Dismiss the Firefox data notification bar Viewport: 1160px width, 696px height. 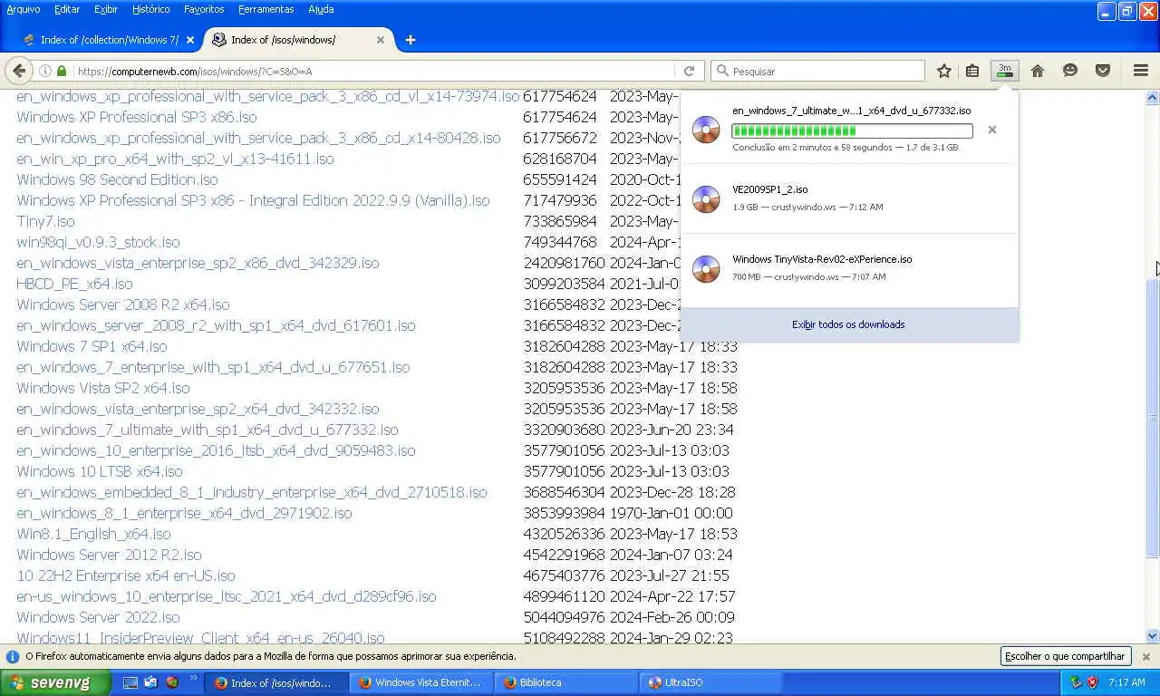pyautogui.click(x=1145, y=656)
